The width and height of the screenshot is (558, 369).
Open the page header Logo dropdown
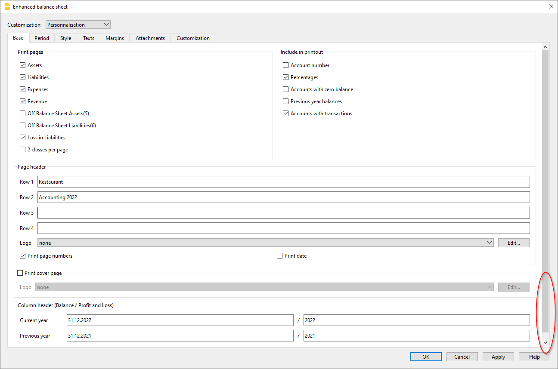pos(489,242)
